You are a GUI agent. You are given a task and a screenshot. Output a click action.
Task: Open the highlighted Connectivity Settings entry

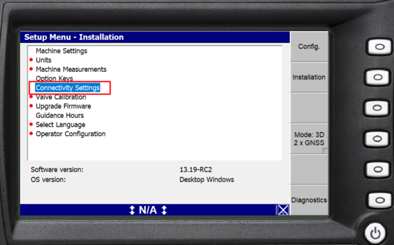[68, 88]
